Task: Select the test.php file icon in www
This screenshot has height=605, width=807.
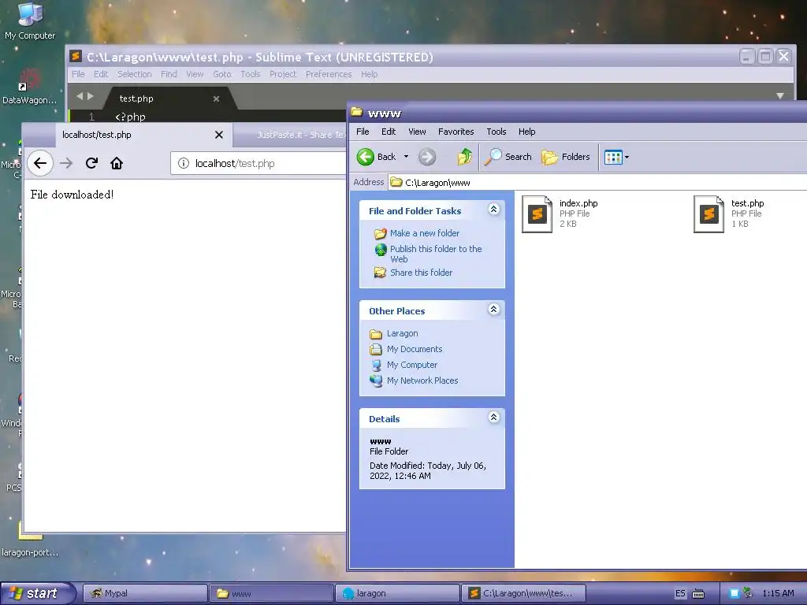Action: [x=708, y=214]
